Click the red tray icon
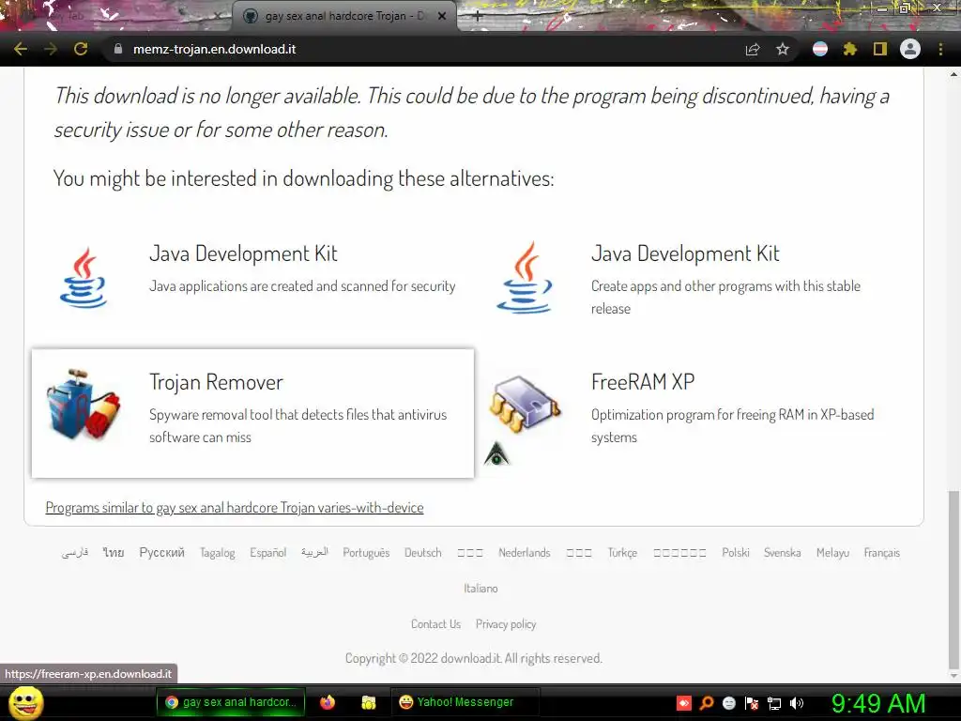961x721 pixels. coord(684,702)
